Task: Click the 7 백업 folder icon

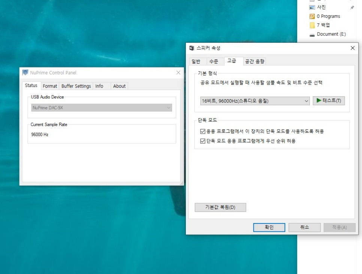Action: [x=312, y=25]
